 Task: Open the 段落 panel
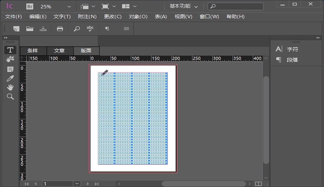pyautogui.click(x=292, y=60)
